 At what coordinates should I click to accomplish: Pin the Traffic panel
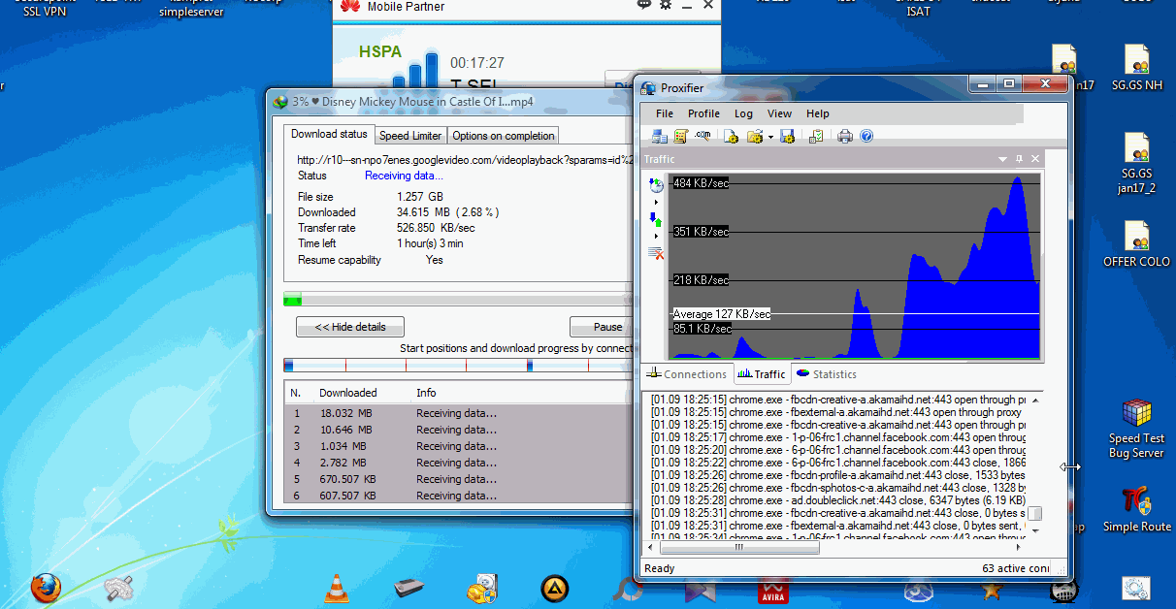(x=1019, y=159)
